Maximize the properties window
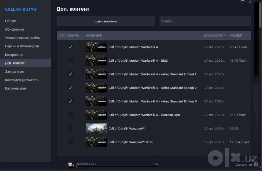The width and height of the screenshot is (262, 171). click(x=243, y=2)
